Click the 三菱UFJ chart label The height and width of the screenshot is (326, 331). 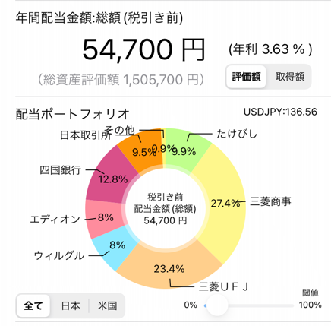coord(223,287)
